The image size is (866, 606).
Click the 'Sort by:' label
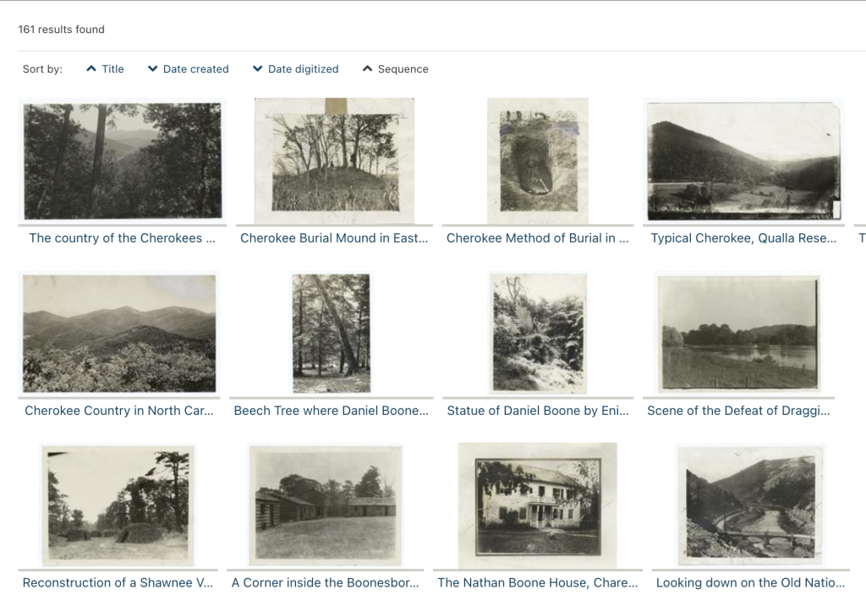(42, 69)
